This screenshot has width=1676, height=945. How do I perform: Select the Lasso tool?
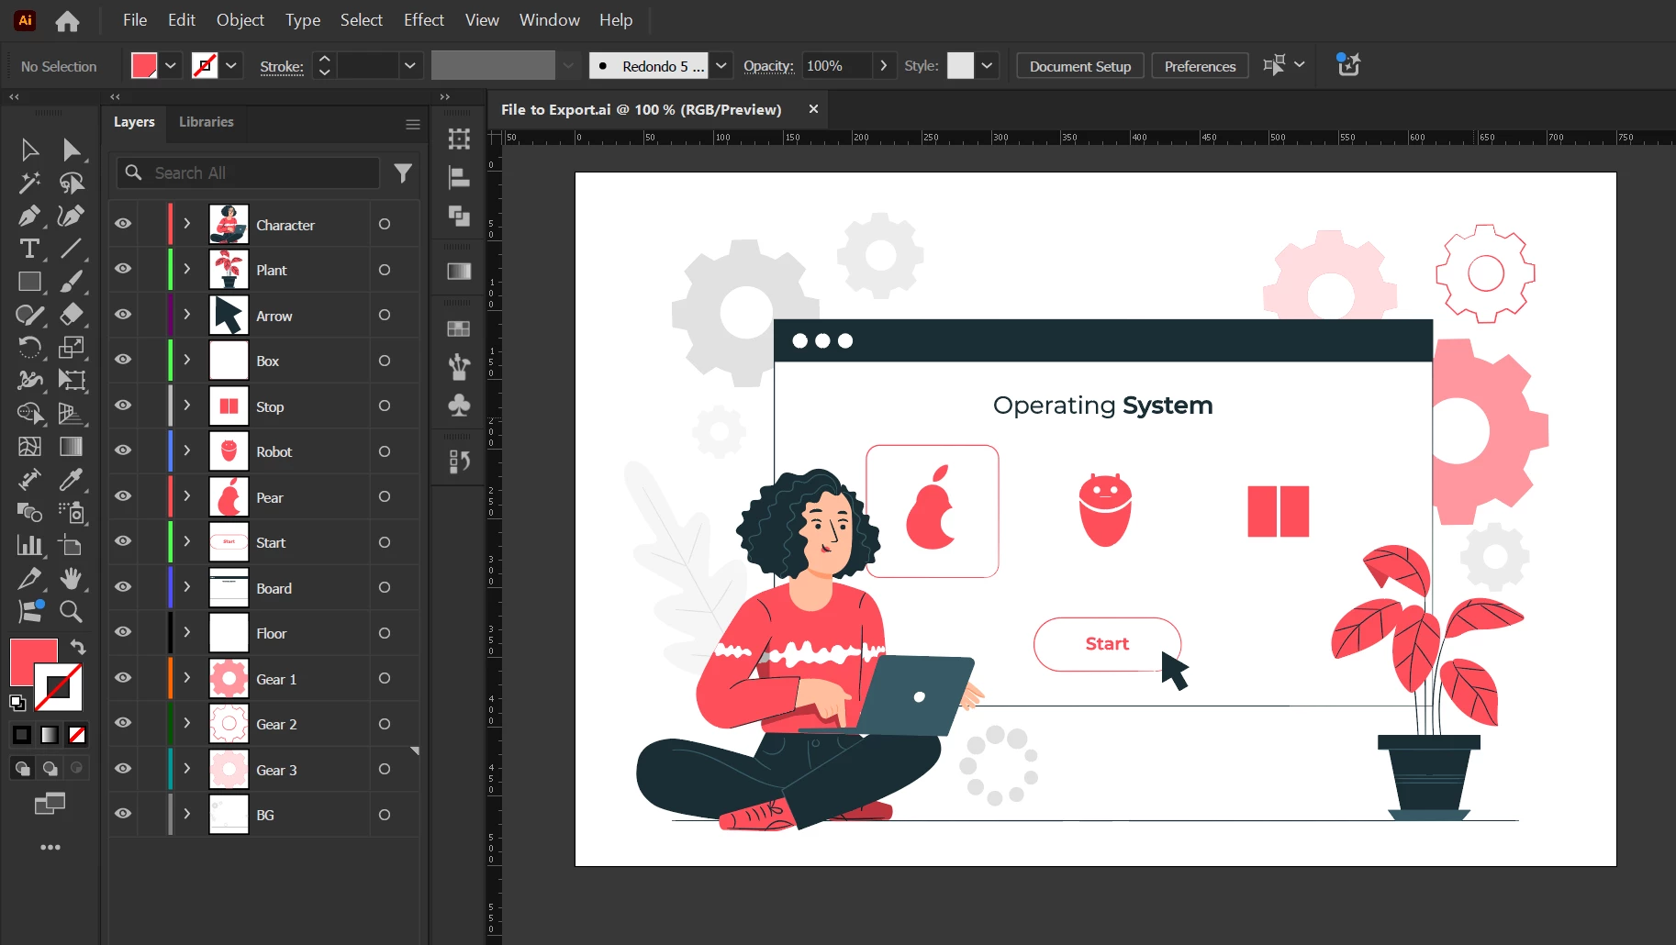pos(72,183)
